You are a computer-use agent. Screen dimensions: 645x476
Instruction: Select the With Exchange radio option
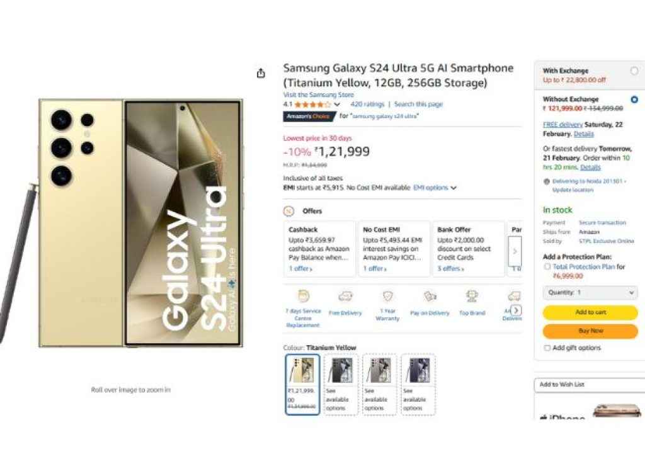point(634,71)
